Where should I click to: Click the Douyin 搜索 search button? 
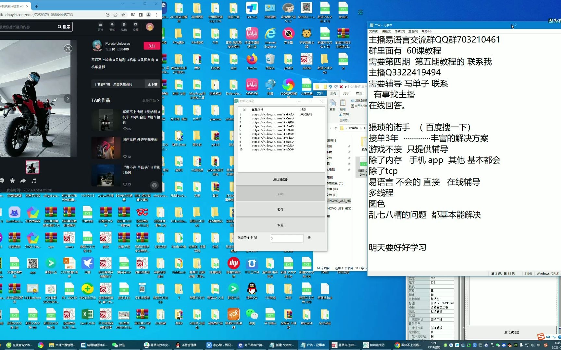coord(64,27)
